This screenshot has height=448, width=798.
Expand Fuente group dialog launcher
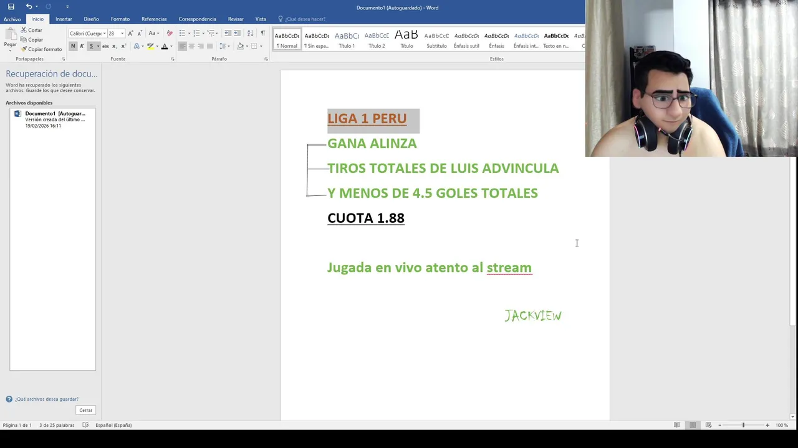(173, 59)
